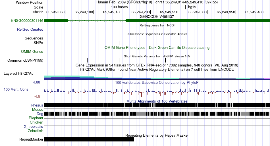The height and width of the screenshot is (146, 270).
Task: Click the H3K27Ac Mark ENCODE track title
Action: [157, 70]
